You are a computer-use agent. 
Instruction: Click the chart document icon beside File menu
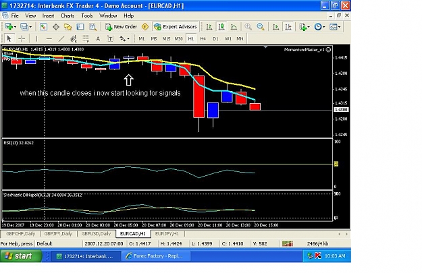click(5, 16)
